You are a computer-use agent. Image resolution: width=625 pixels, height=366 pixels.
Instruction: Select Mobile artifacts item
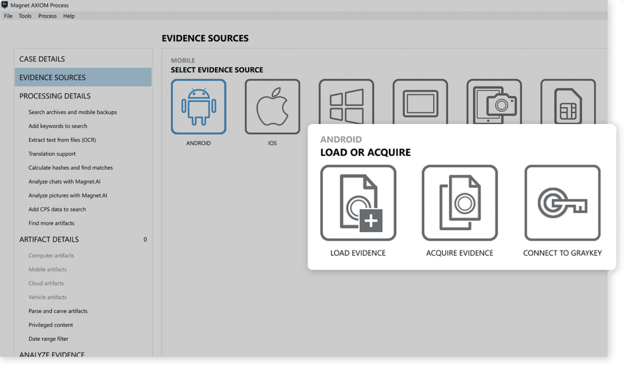tap(47, 269)
